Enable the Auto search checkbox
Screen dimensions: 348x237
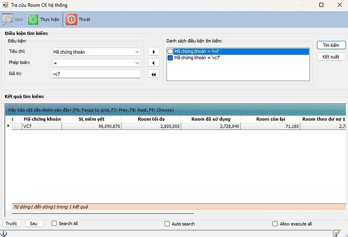(167, 224)
